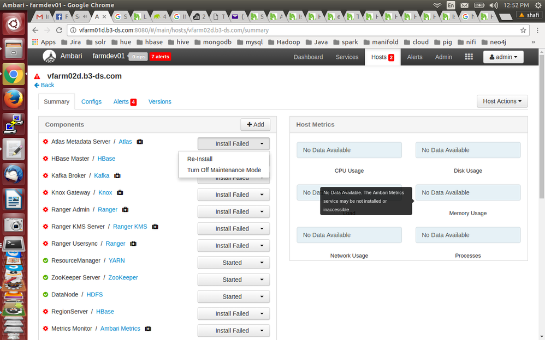Viewport: 545px width, 340px height.
Task: Click red warning triangle beside host name
Action: [37, 76]
